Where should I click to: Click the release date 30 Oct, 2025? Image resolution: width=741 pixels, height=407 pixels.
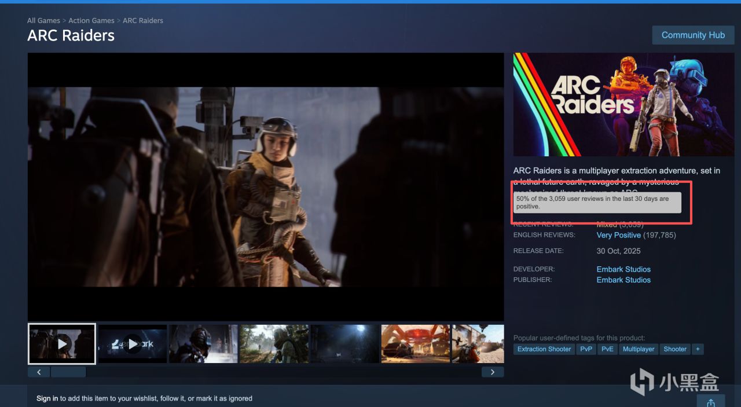click(x=618, y=251)
